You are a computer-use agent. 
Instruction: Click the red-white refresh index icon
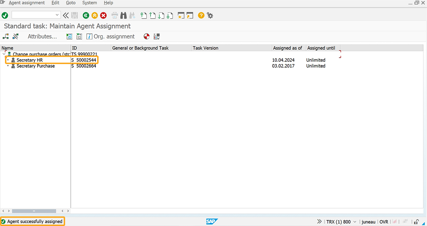147,36
